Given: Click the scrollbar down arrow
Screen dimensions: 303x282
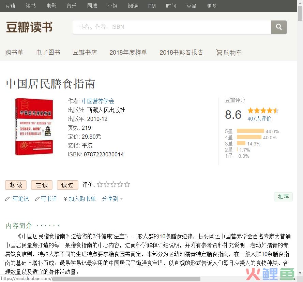Looking at the screenshot, I should pyautogui.click(x=300, y=273).
